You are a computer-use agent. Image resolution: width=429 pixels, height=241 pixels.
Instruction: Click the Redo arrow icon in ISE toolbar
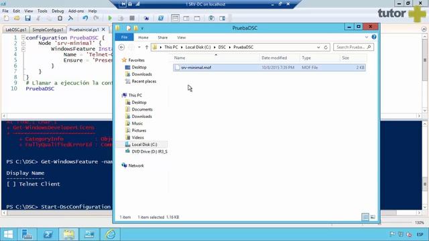(96, 18)
